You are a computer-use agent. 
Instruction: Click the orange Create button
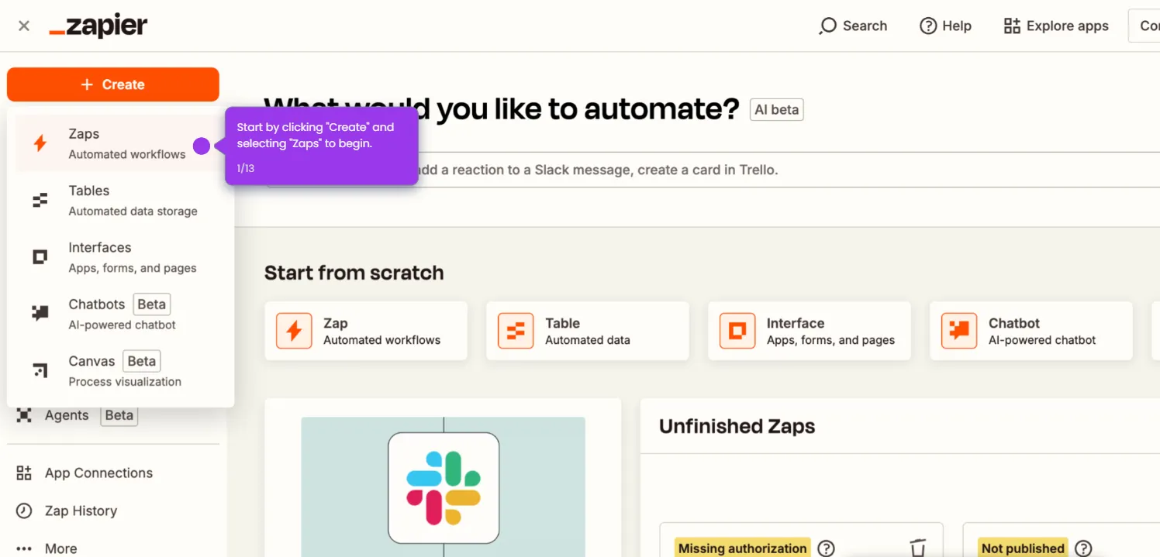click(113, 84)
